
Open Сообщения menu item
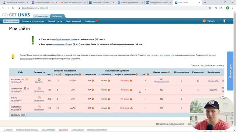(90, 21)
